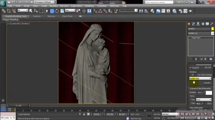Image resolution: width=215 pixels, height=120 pixels.
Task: Switch to the Hierarchy command panel tab
Action: coord(198,24)
